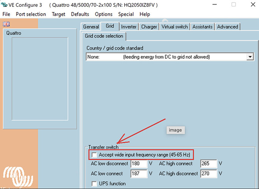Open the File menu
Viewport: 259px width, 189px height.
tap(6, 14)
